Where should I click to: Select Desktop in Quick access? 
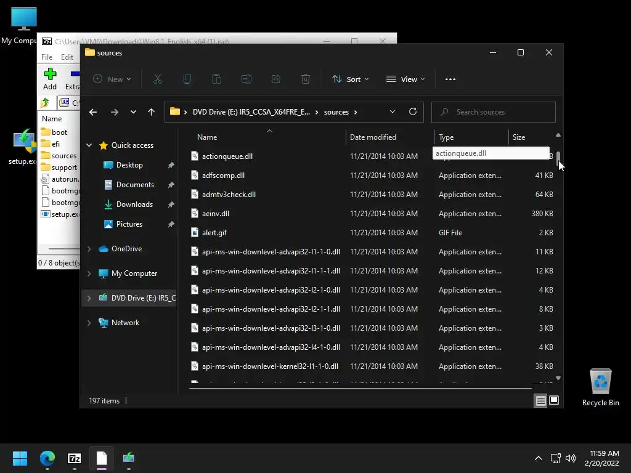(129, 165)
